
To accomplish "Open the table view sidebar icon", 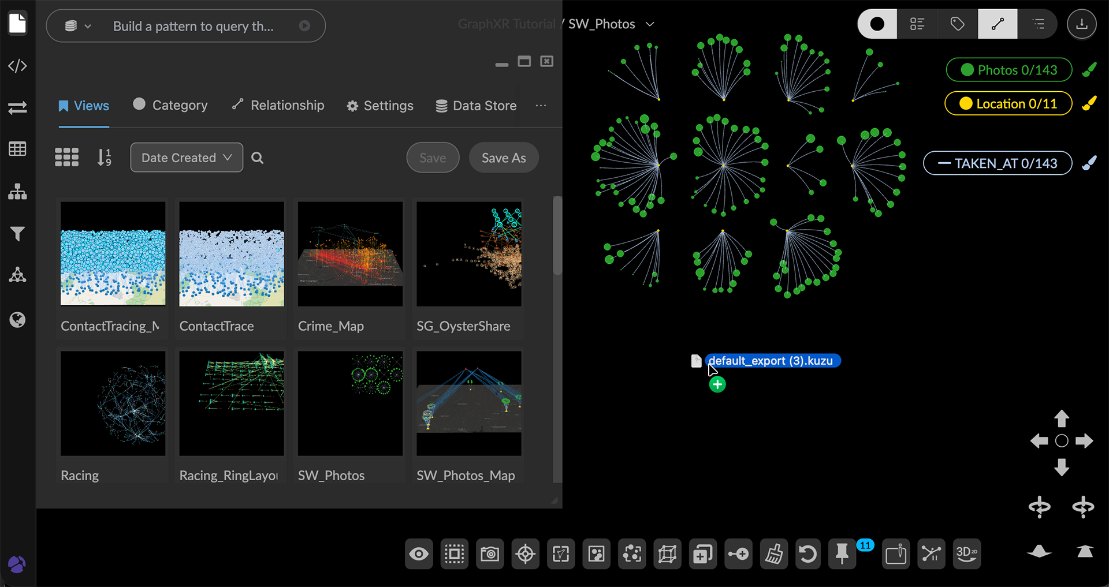I will point(17,149).
